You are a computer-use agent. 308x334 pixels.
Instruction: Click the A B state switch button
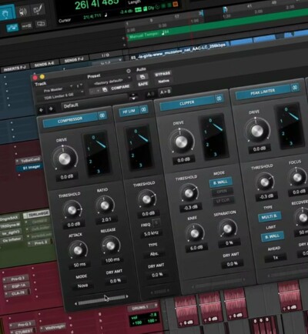point(151,95)
